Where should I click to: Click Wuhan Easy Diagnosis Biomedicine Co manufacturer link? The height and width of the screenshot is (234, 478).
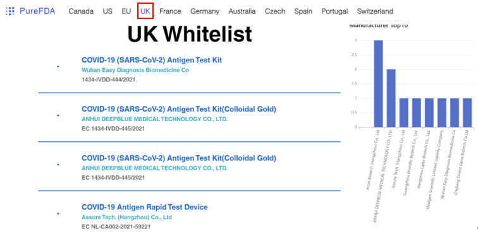tap(135, 70)
